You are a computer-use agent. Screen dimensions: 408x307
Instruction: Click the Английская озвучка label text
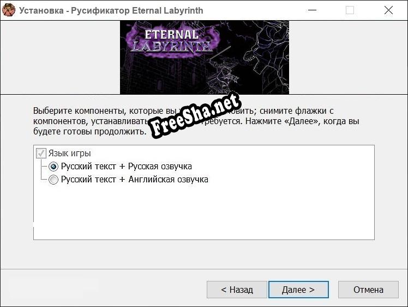pyautogui.click(x=169, y=180)
